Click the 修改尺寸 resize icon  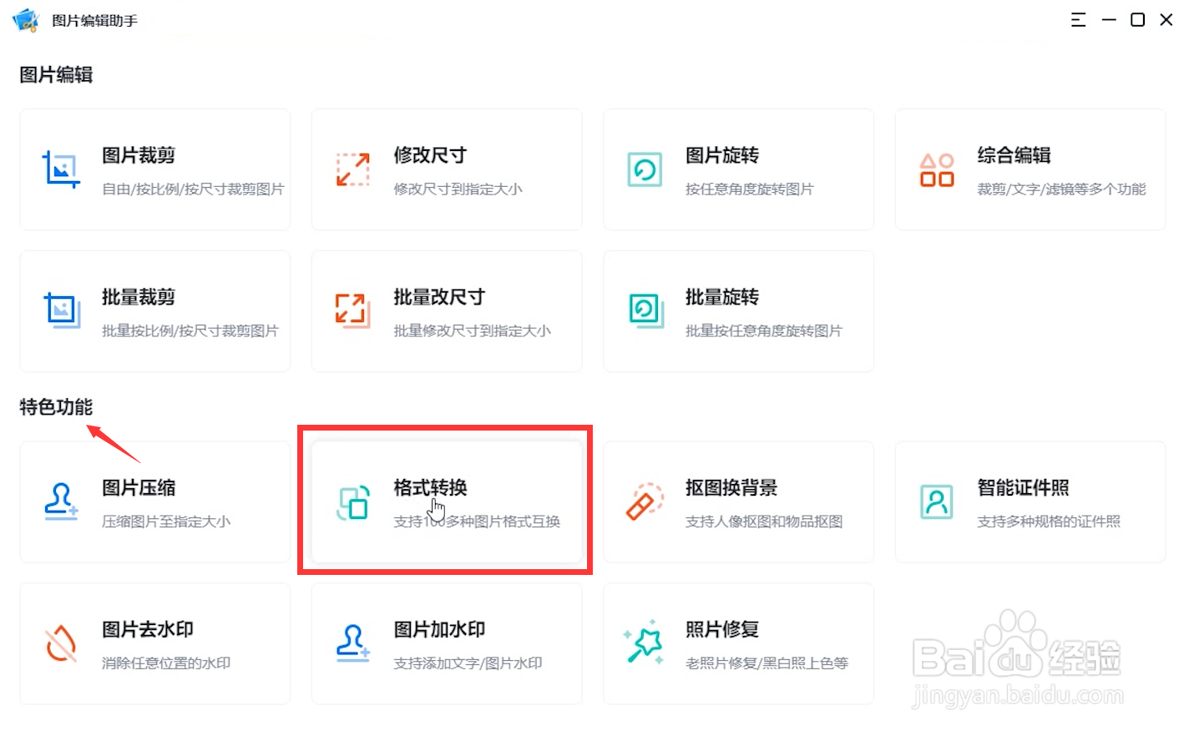352,169
